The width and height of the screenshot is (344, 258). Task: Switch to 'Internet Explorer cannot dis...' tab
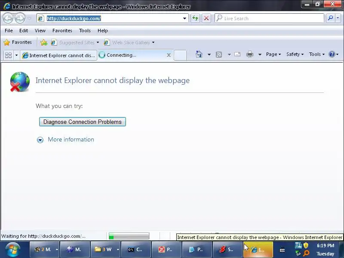[58, 55]
